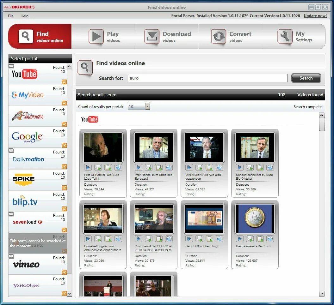The height and width of the screenshot is (305, 334).
Task: Click globe icon under 'Euro-Rettungsschirm'
Action: click(118, 239)
